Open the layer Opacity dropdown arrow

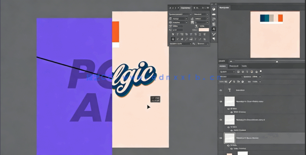point(260,77)
